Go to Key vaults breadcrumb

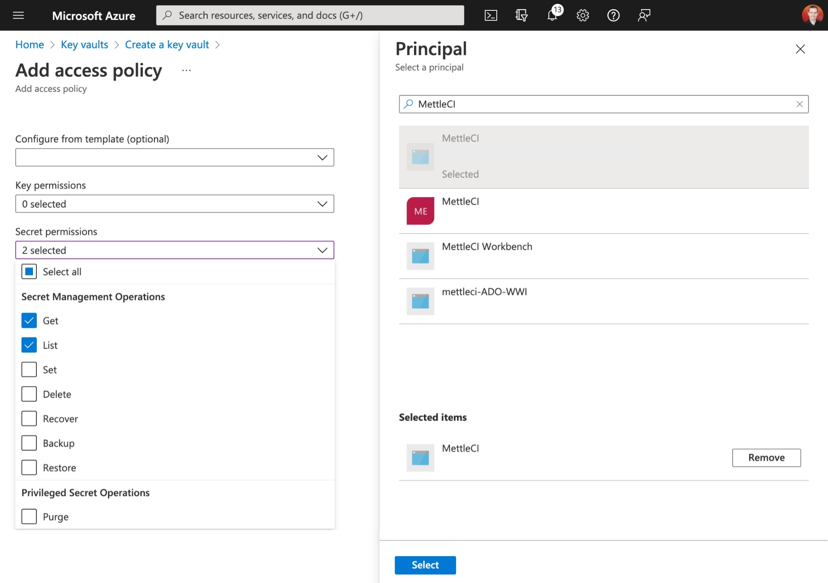[84, 45]
